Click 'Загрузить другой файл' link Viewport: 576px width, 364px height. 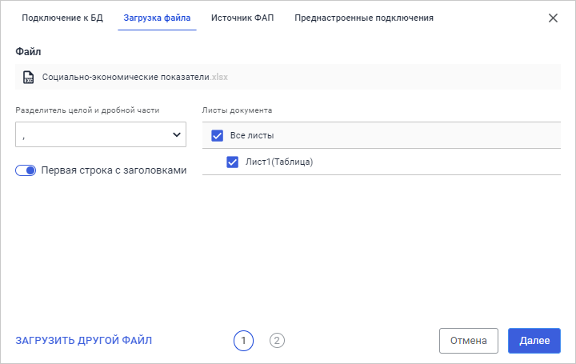pyautogui.click(x=84, y=341)
